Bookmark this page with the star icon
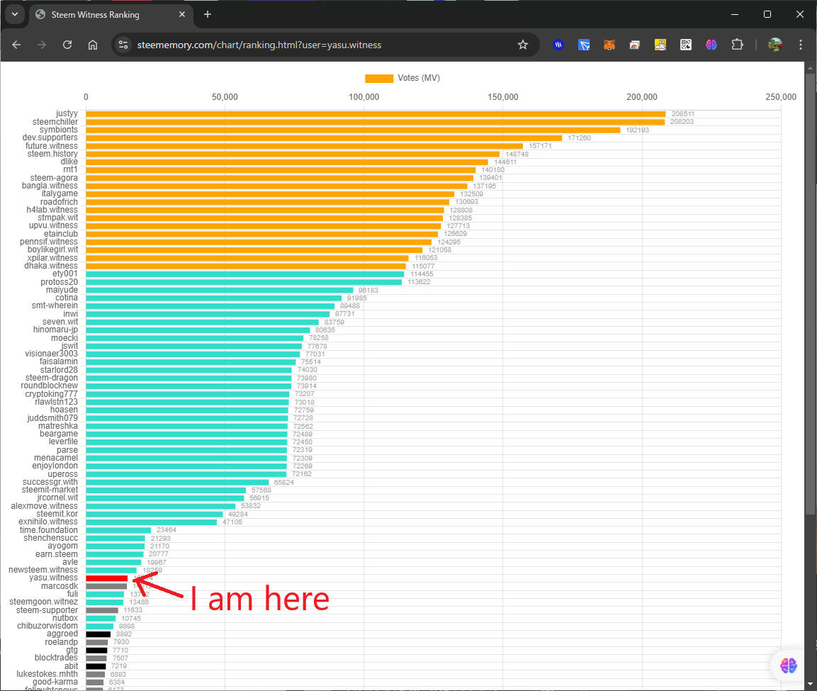 tap(523, 45)
